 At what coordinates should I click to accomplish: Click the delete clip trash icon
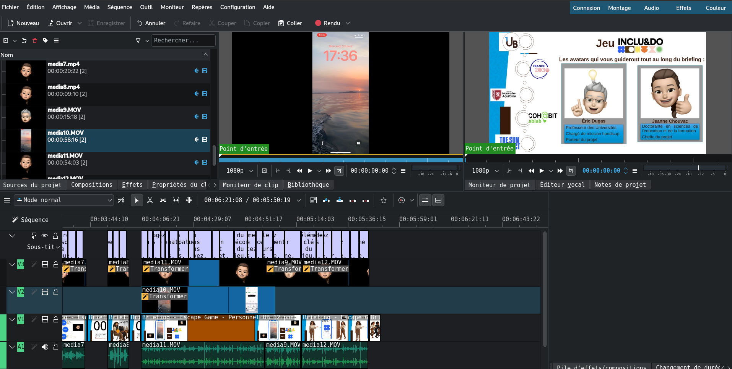click(35, 40)
